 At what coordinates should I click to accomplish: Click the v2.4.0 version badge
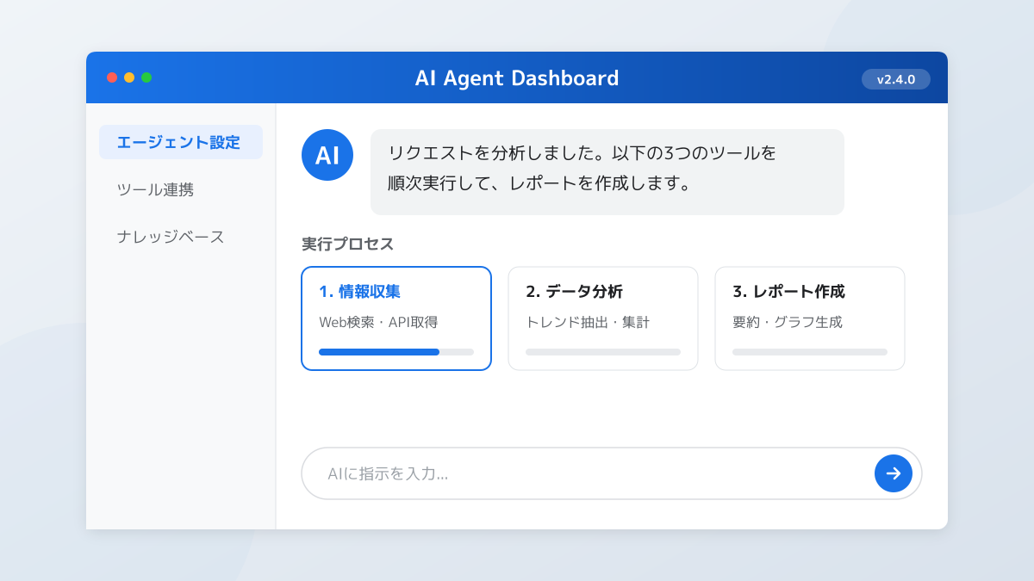click(x=895, y=79)
